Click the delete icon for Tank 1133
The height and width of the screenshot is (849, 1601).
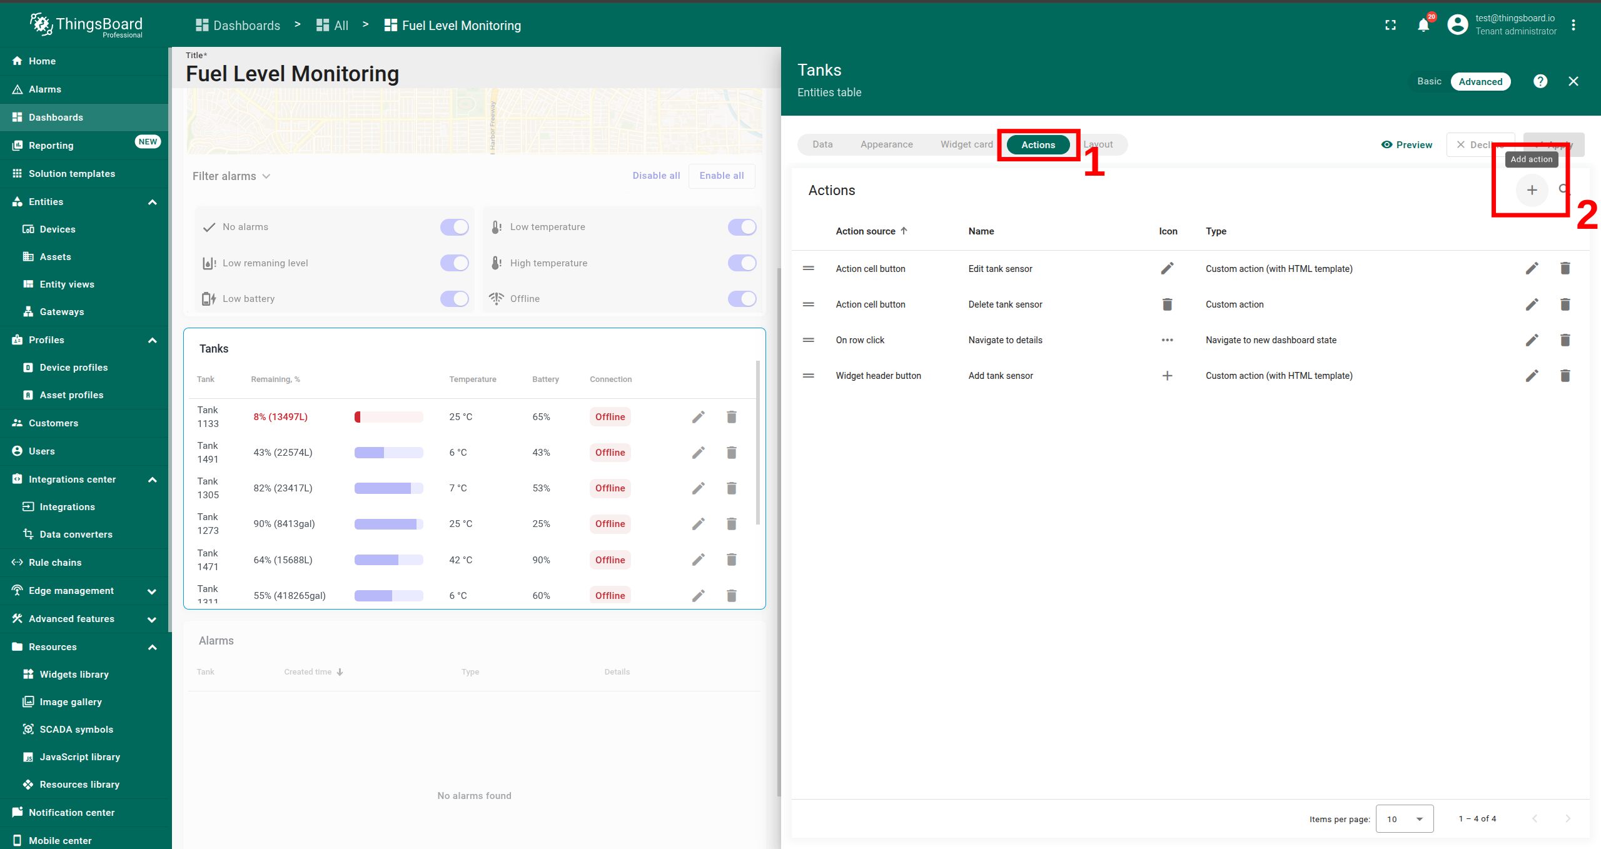731,417
